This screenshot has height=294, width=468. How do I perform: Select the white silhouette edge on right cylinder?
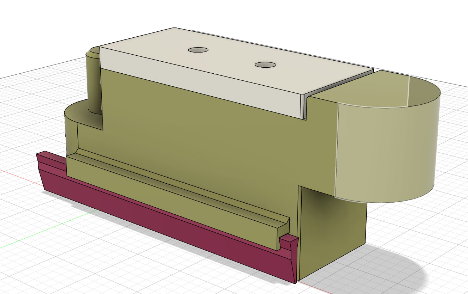pyautogui.click(x=409, y=92)
